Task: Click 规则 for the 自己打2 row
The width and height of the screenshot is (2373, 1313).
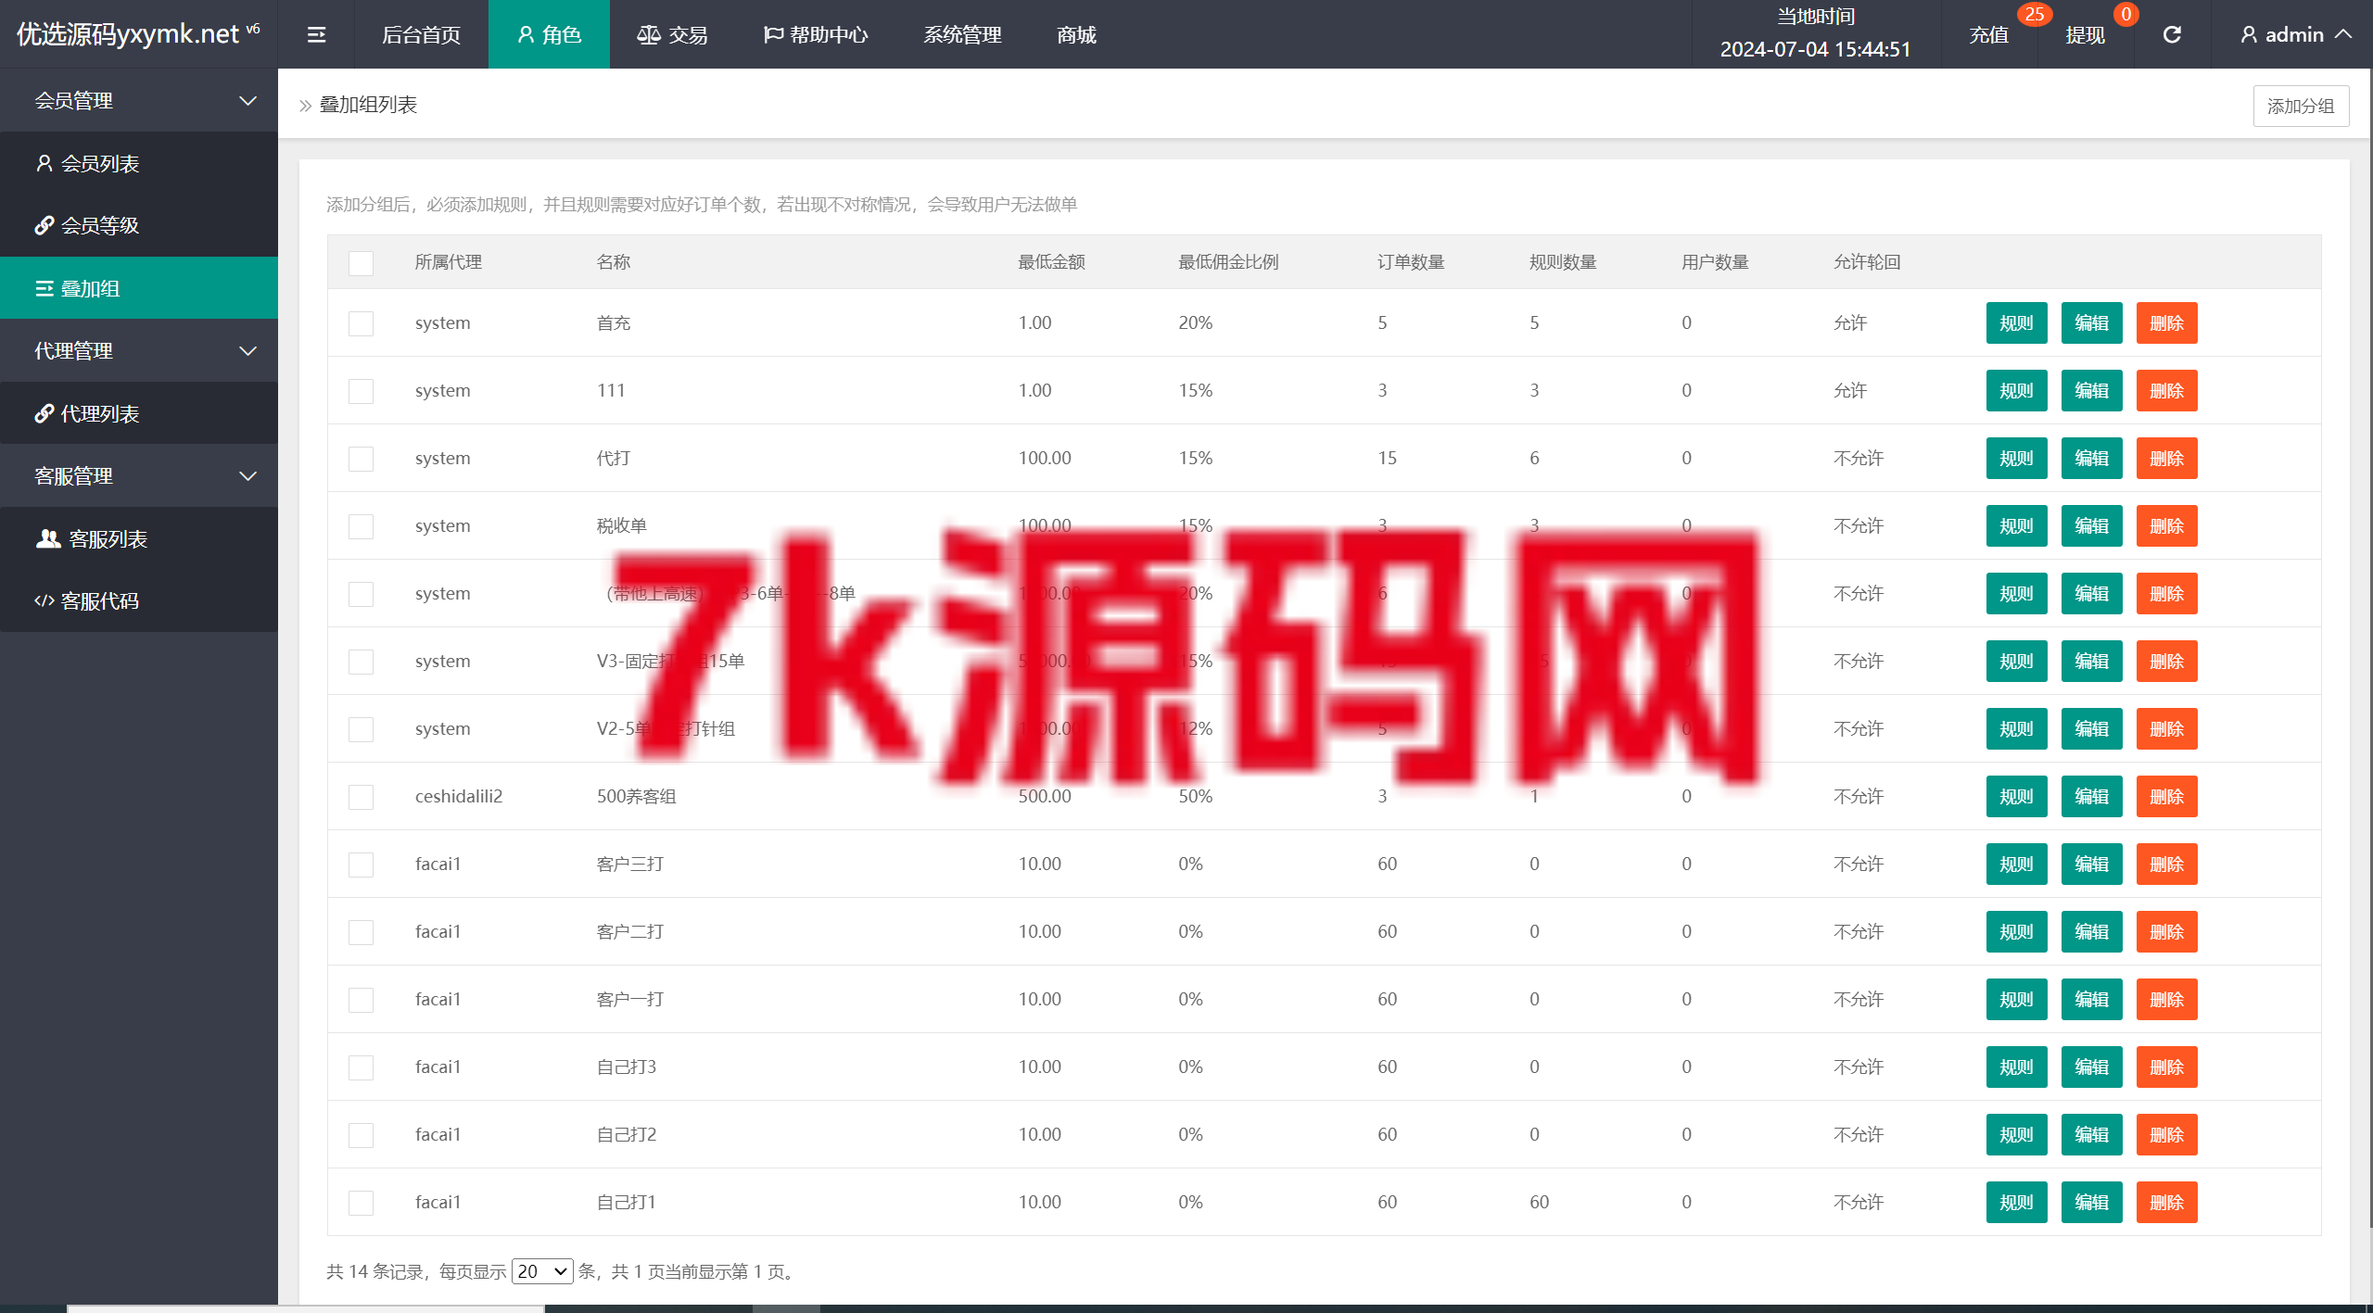Action: [x=2016, y=1135]
